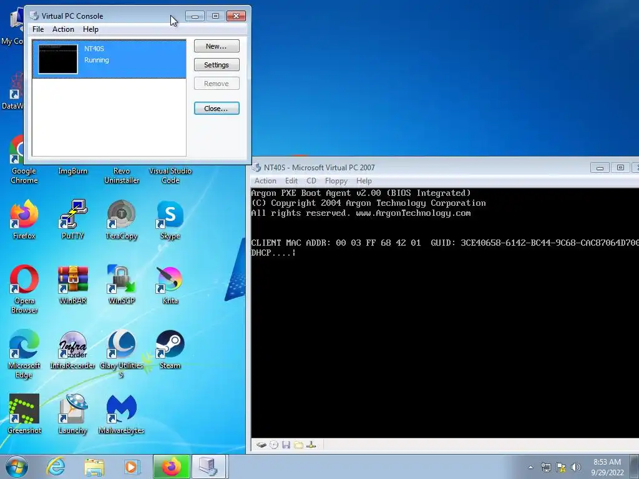Screen dimensions: 639x479
Task: Select the PuTTY desktop icon
Action: click(72, 219)
